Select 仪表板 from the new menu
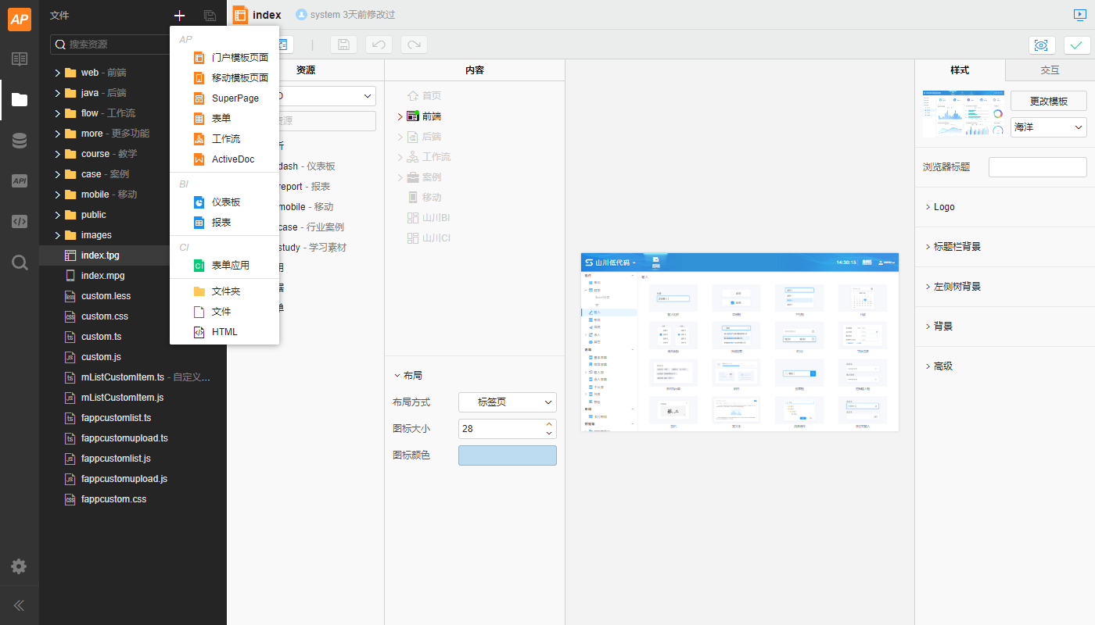Viewport: 1095px width, 625px height. point(225,202)
